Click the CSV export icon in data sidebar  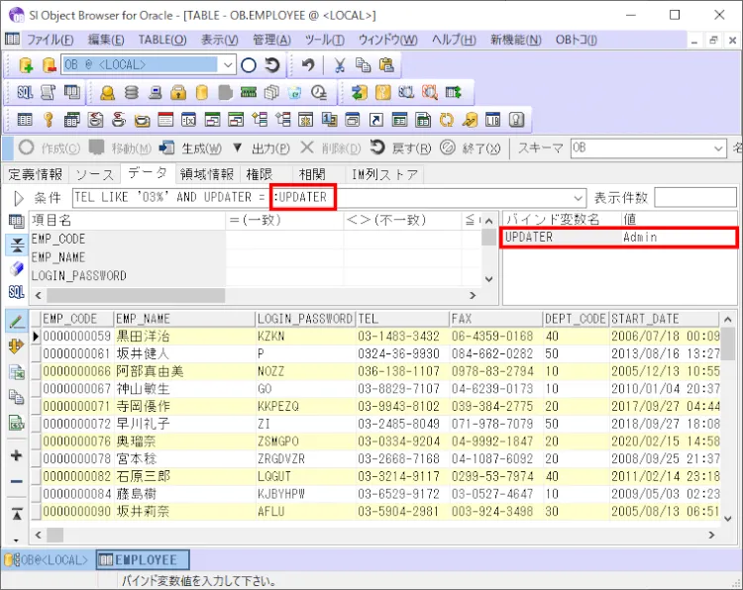pyautogui.click(x=17, y=423)
